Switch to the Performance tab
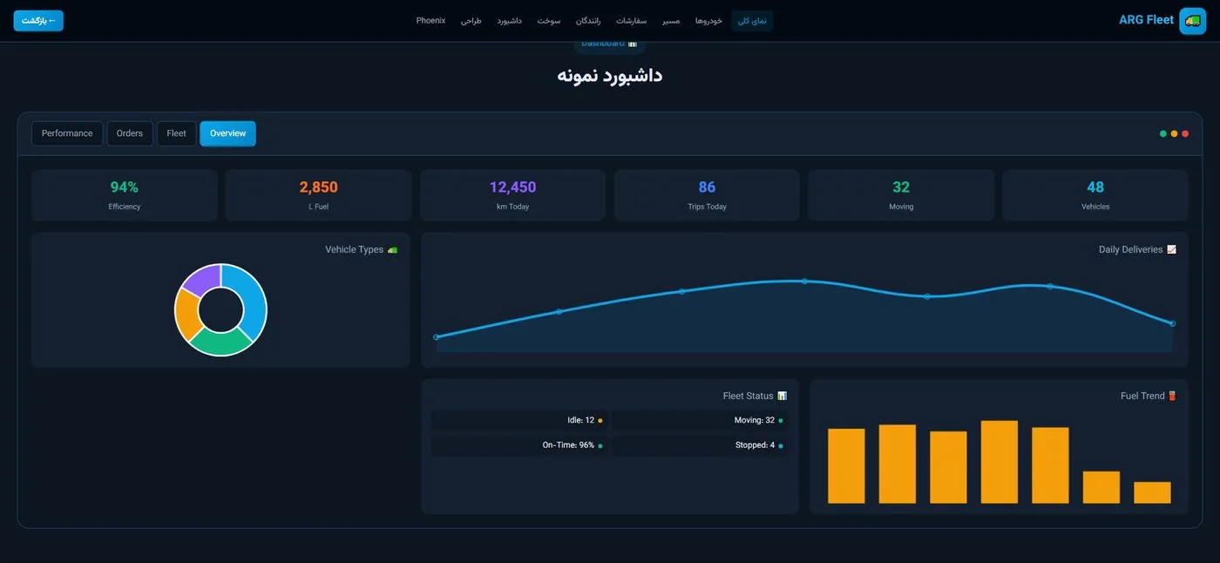Viewport: 1220px width, 563px height. coord(67,133)
